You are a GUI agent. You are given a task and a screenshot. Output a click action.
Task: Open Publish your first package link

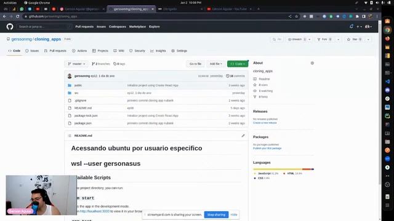[x=267, y=149]
